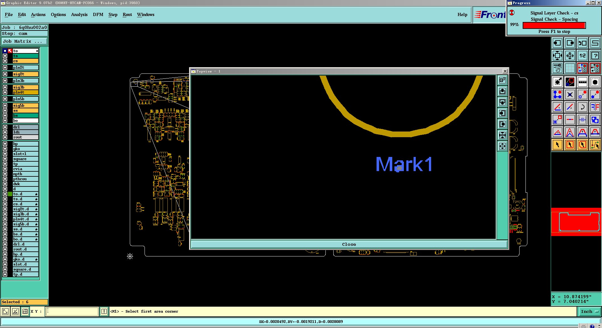The width and height of the screenshot is (602, 328).
Task: Toggle the checkbox for layer tp.d
Action: [x=5, y=274]
